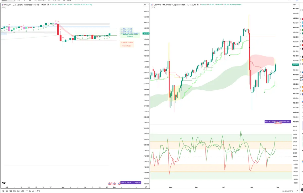Click 'Aug' on the left chart time axis
This screenshot has width=303, height=193.
pos(63,187)
